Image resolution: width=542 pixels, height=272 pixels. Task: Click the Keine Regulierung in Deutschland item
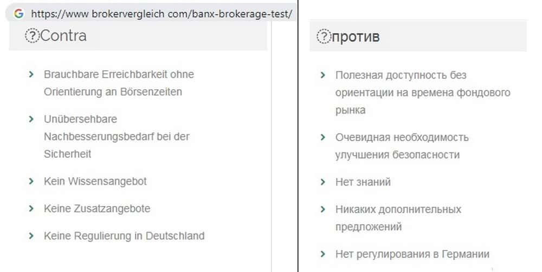tap(124, 236)
